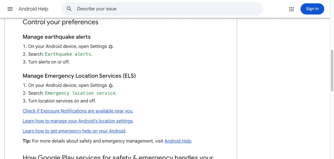This screenshot has height=159, width=334.
Task: Open the Google apps grid
Action: tap(292, 9)
